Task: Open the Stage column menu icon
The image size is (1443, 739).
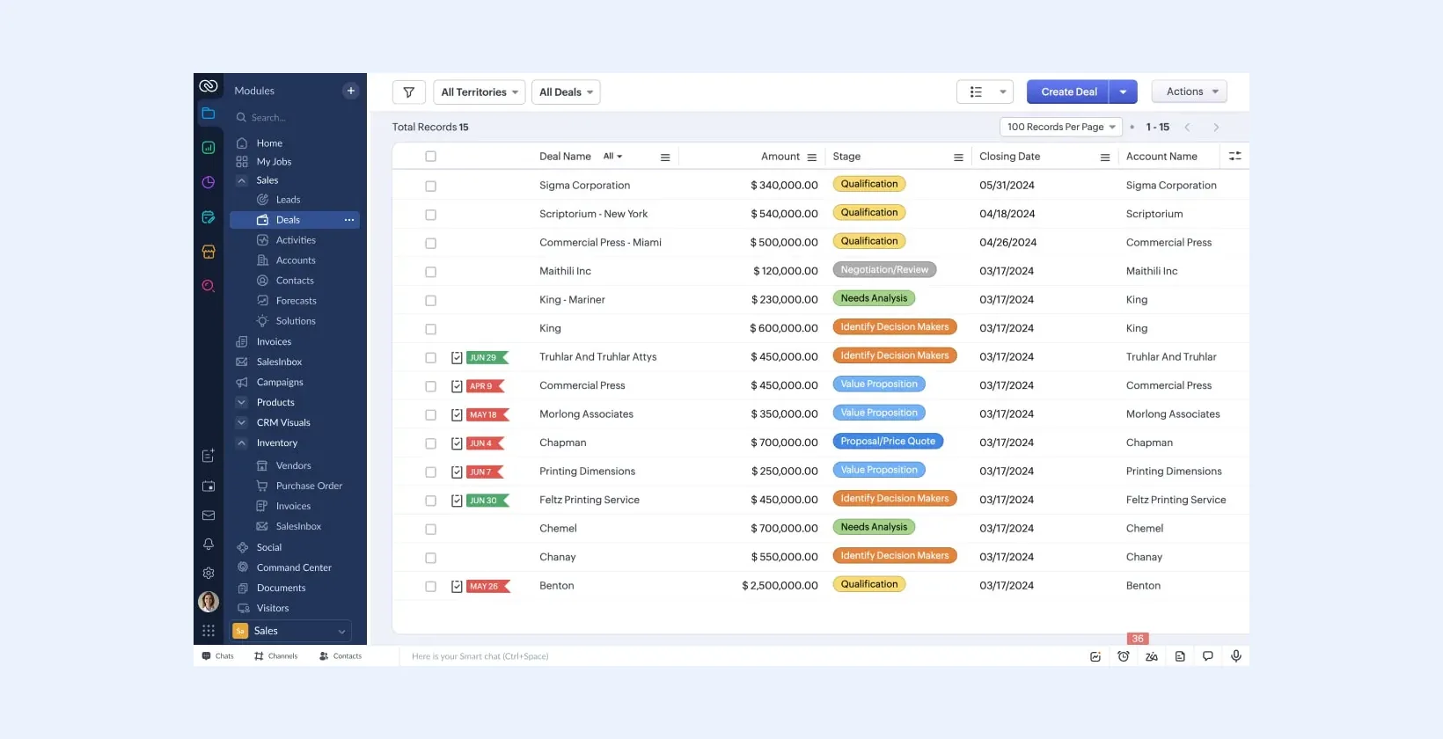Action: tap(958, 157)
